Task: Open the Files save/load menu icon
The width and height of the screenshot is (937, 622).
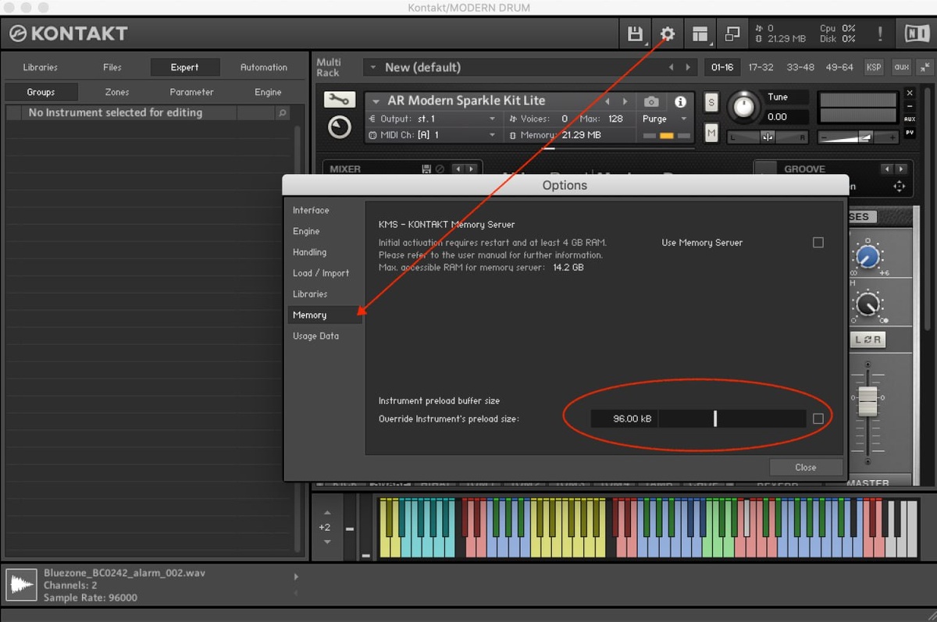Action: click(636, 34)
